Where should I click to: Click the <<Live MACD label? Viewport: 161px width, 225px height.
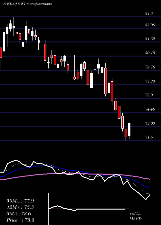coord(136,217)
